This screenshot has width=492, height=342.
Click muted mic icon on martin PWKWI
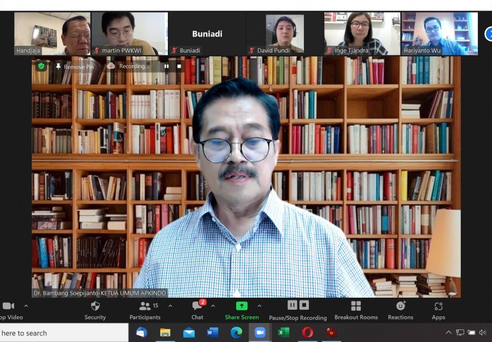click(x=97, y=50)
